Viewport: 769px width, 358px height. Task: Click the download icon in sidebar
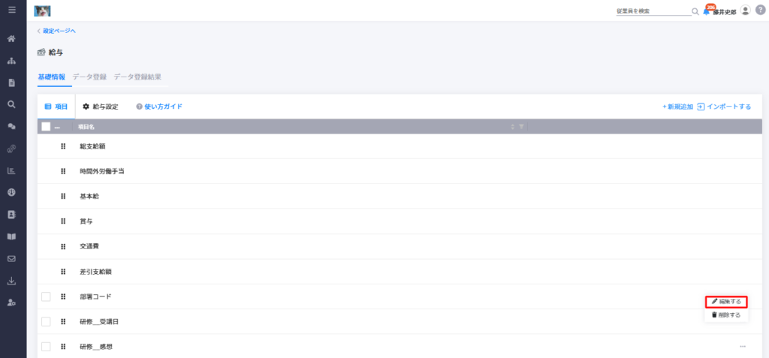[x=12, y=281]
